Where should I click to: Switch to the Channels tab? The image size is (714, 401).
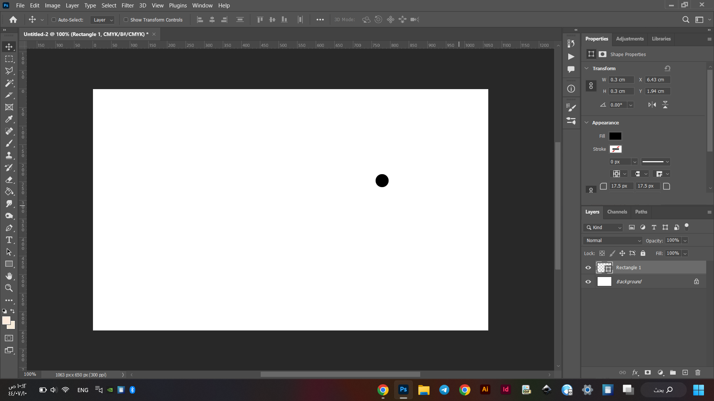pyautogui.click(x=617, y=212)
